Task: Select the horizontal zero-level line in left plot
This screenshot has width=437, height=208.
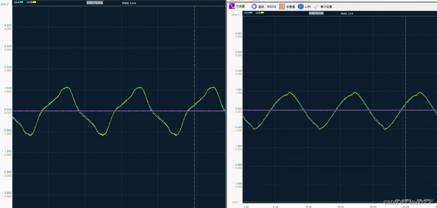Action: [x=119, y=111]
